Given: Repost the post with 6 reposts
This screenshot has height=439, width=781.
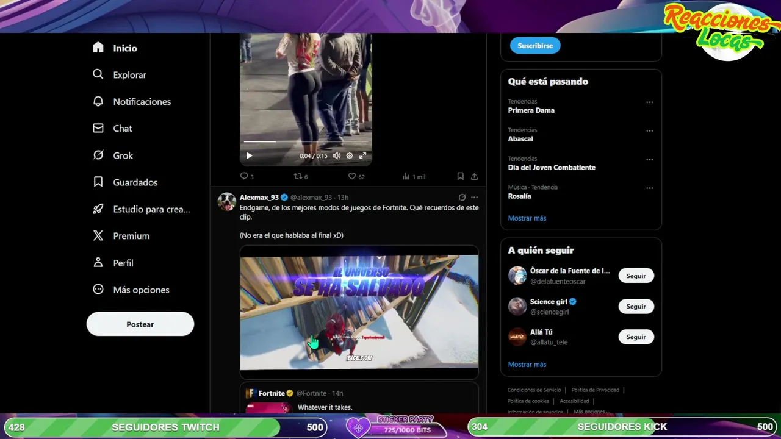Looking at the screenshot, I should pos(301,176).
